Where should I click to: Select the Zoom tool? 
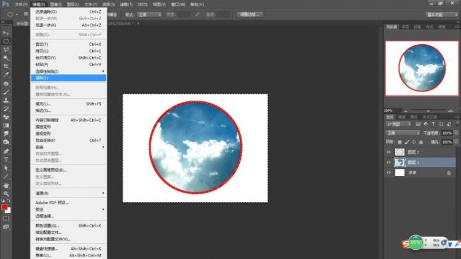click(6, 193)
